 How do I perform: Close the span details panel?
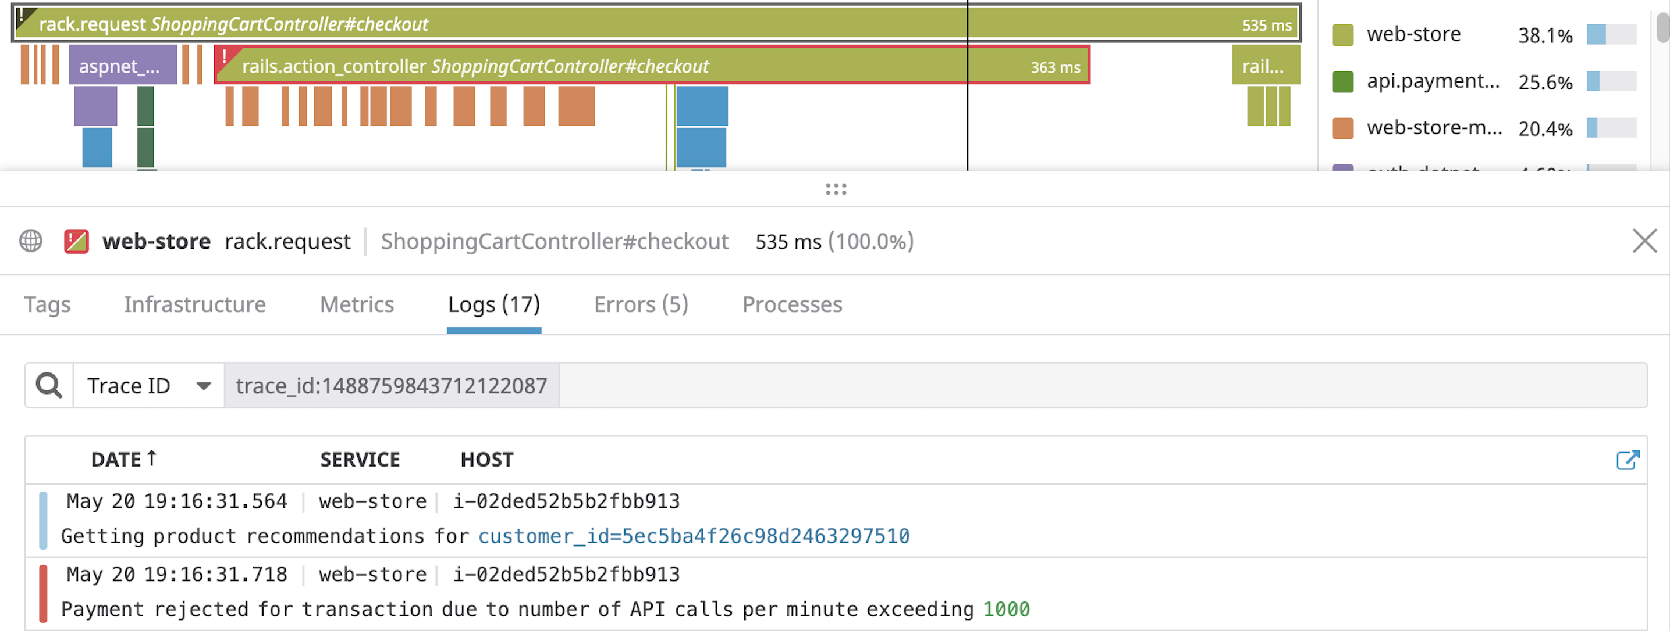tap(1645, 241)
